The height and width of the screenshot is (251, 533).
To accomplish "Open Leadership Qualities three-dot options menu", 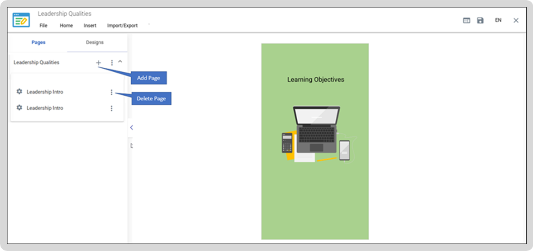I will [112, 63].
